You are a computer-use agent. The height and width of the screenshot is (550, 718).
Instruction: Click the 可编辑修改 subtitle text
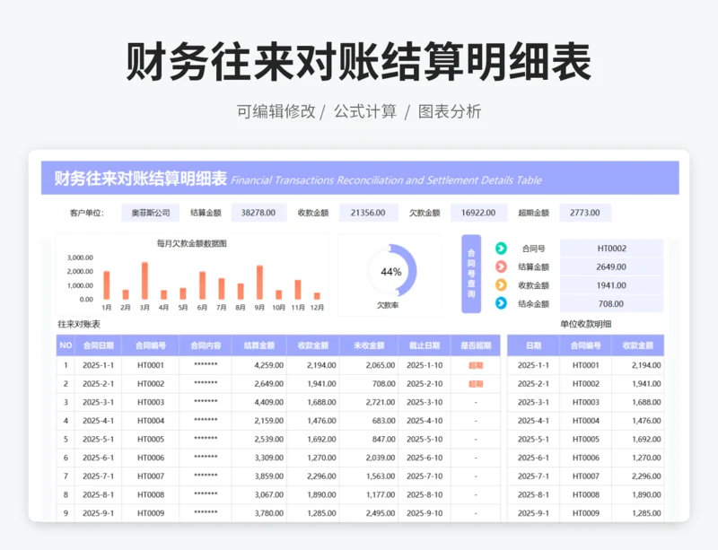tap(276, 111)
